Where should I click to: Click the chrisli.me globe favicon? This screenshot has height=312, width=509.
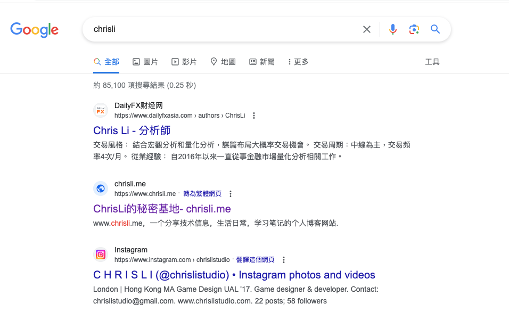pos(101,188)
